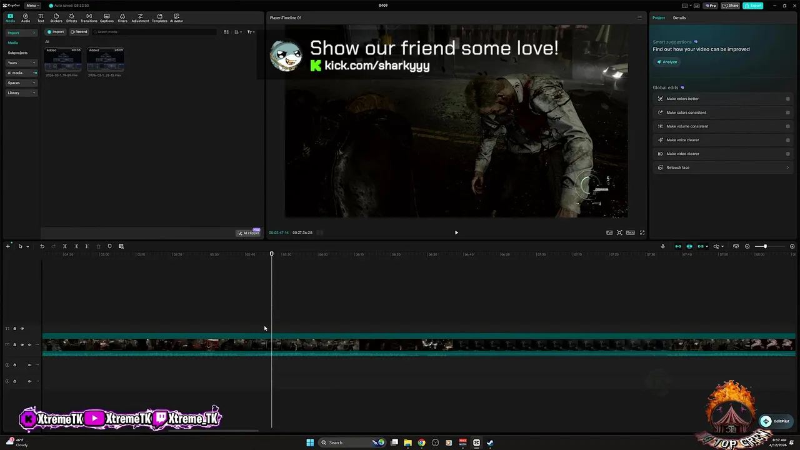
Task: Expand the Yours section
Action: pyautogui.click(x=21, y=62)
